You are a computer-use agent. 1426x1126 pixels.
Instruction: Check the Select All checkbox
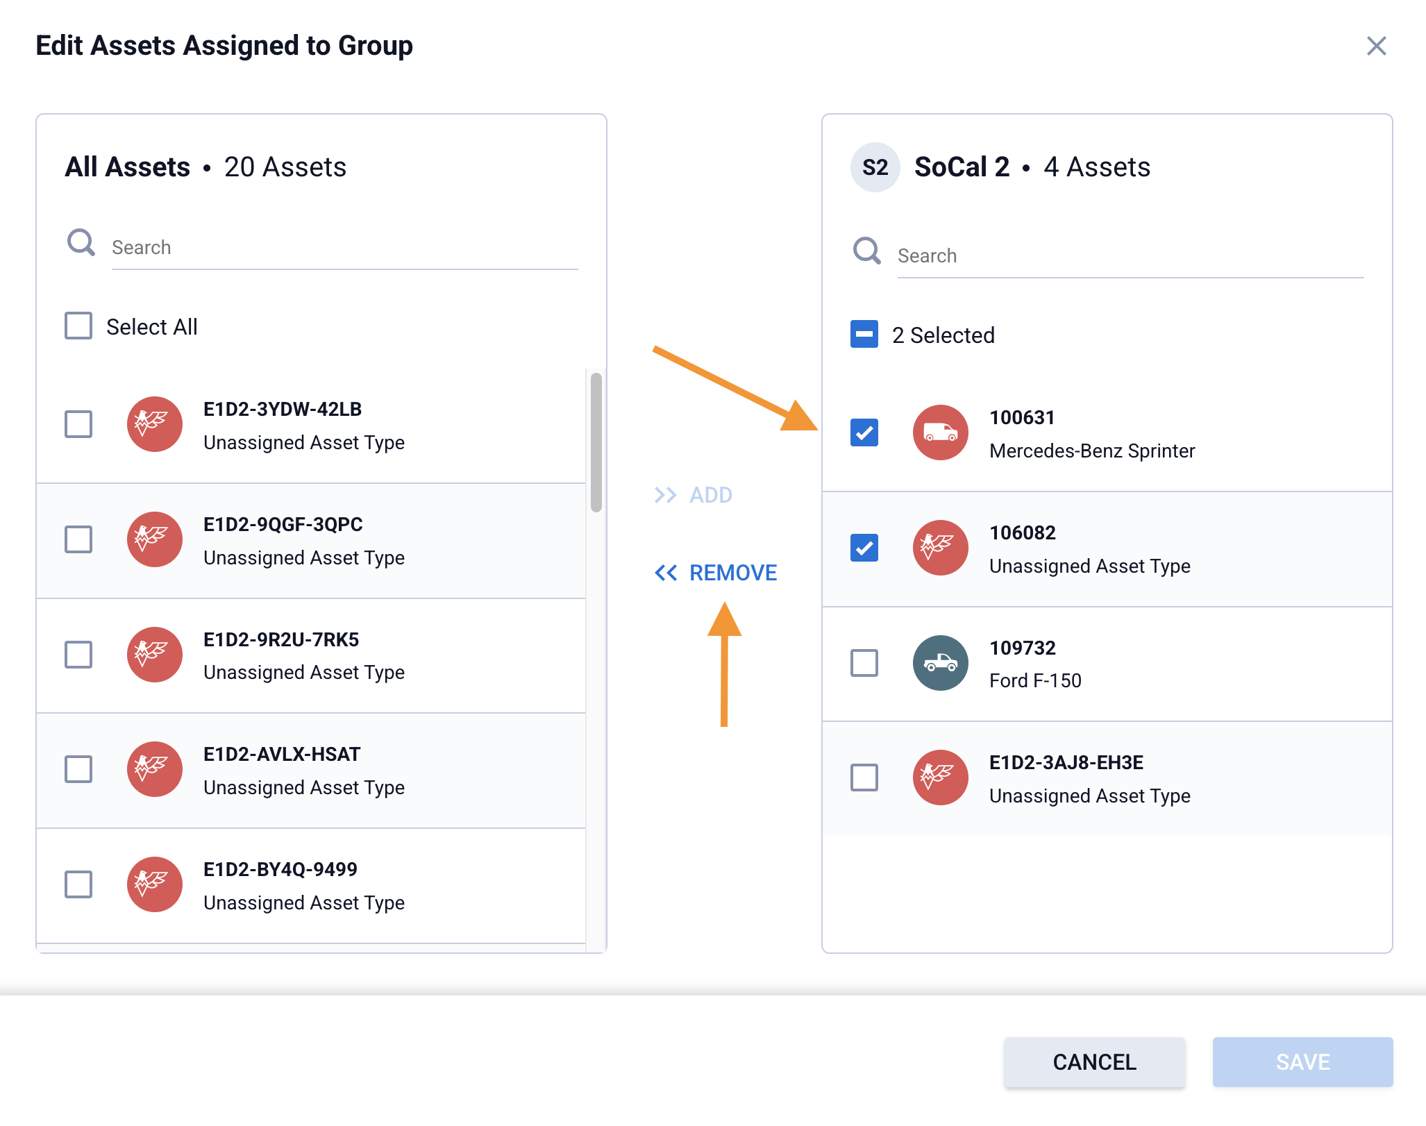coord(78,326)
